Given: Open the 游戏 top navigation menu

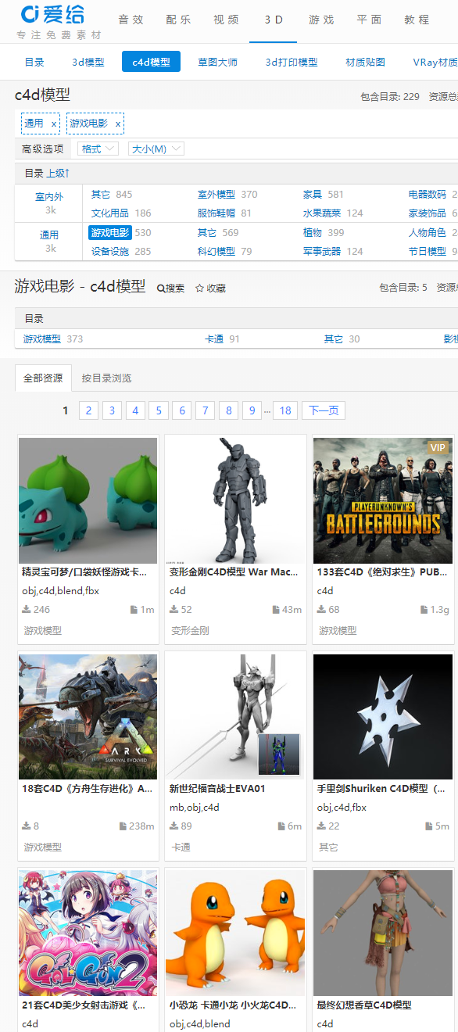Looking at the screenshot, I should (x=321, y=20).
